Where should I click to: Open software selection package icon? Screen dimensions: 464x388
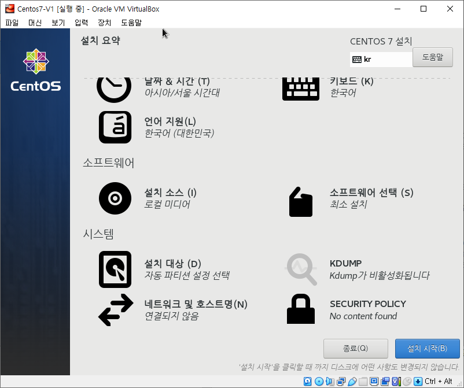pos(301,202)
